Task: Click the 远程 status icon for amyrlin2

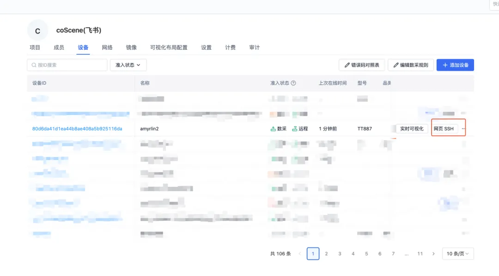Action: [294, 129]
